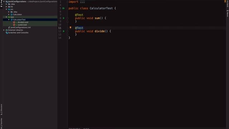Collapse the test folder
Viewport: 229px width, 129px height.
tap(6, 17)
